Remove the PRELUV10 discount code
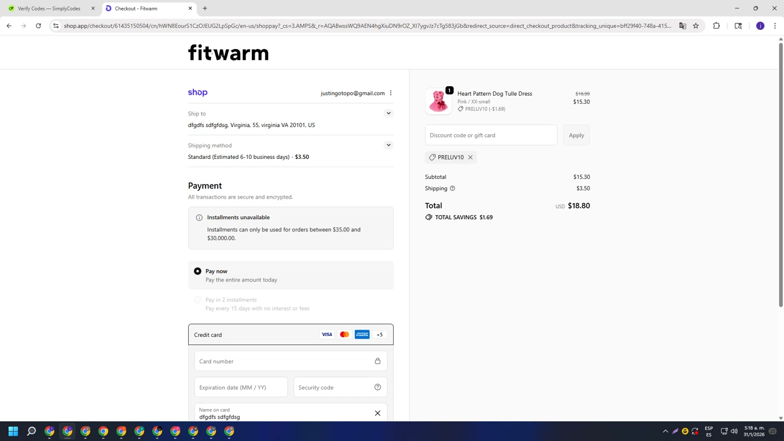784x441 pixels. [x=470, y=157]
